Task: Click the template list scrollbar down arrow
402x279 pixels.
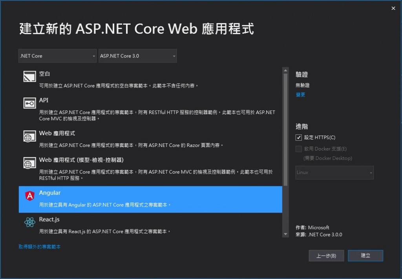Action: tap(285, 234)
